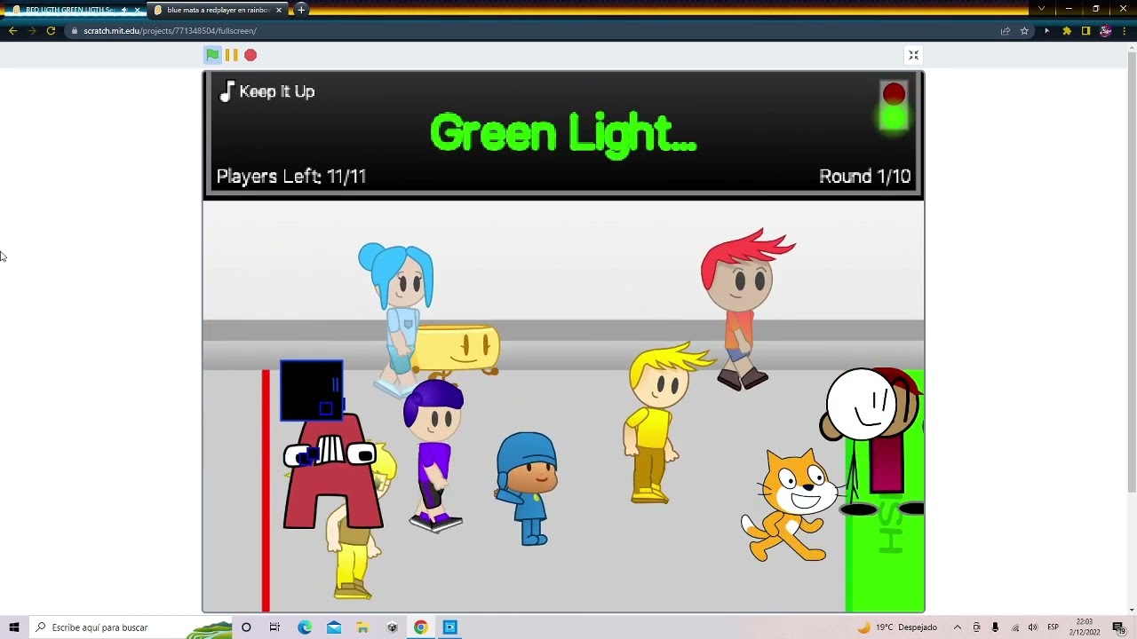Open the volume speaker control in tray
The image size is (1137, 639).
click(1033, 627)
